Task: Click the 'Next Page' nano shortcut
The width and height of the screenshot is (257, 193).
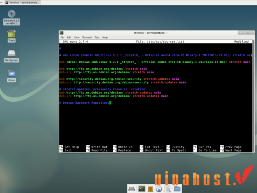Action: (231, 150)
